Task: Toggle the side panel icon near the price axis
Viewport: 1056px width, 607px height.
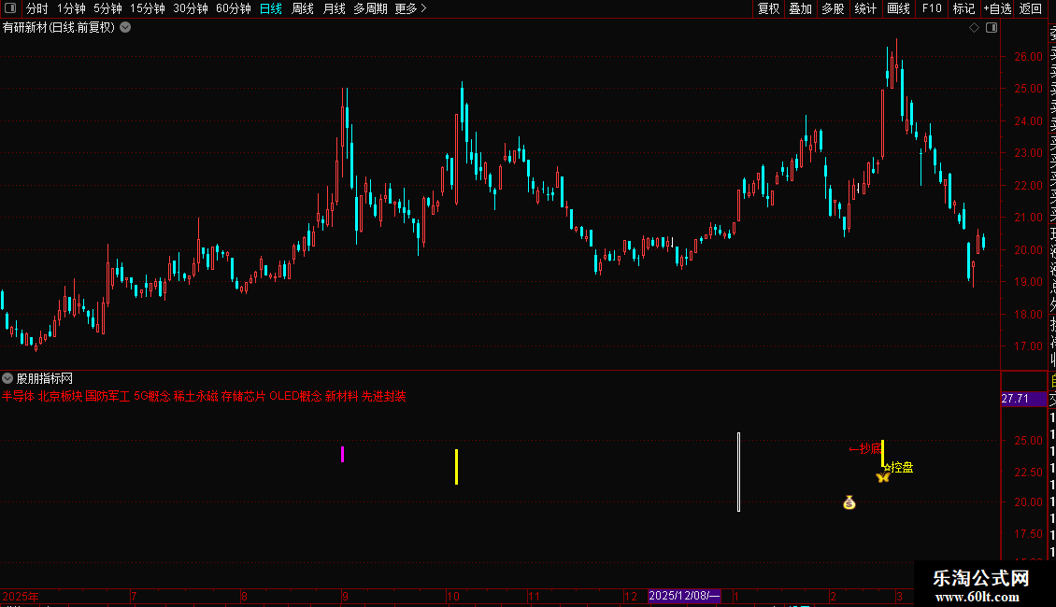Action: point(992,28)
